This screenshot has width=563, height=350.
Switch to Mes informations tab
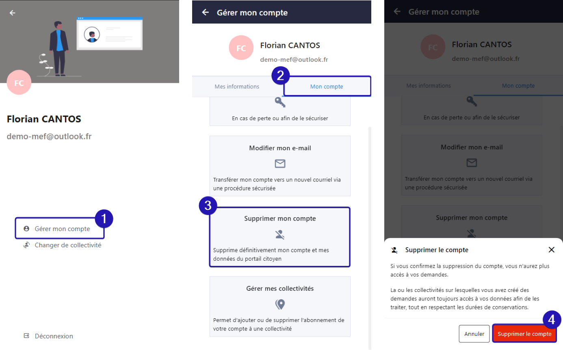(x=237, y=86)
